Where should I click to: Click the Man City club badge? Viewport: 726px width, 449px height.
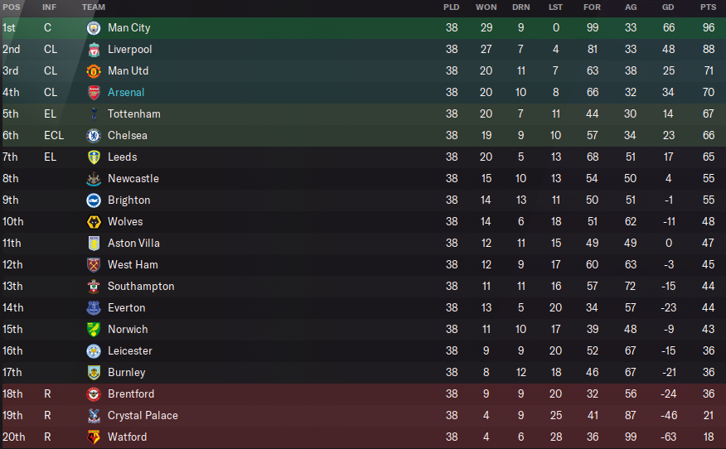pos(94,28)
